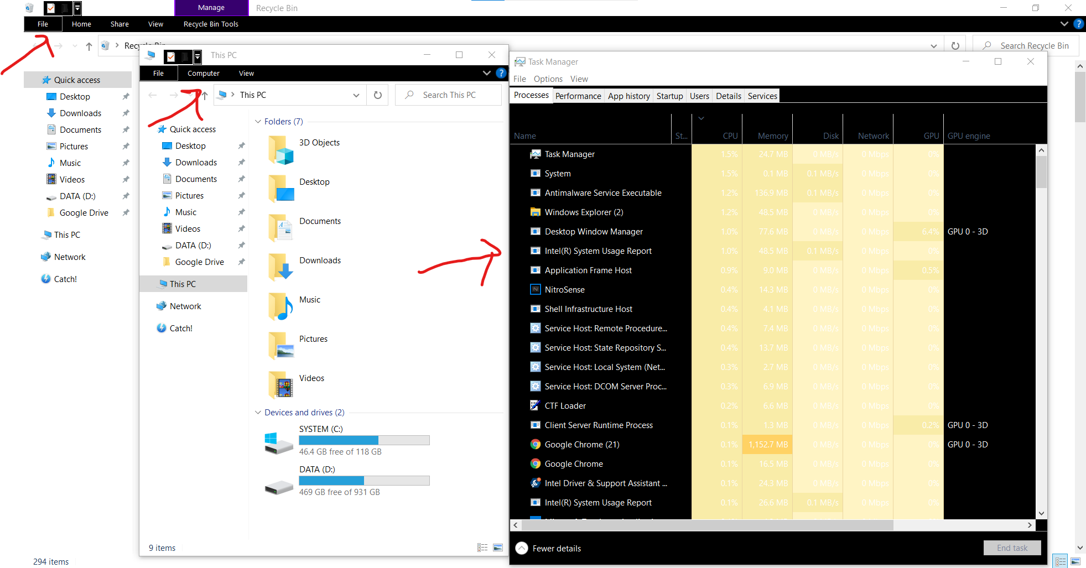
Task: Click in the Search This PC field
Action: (448, 95)
